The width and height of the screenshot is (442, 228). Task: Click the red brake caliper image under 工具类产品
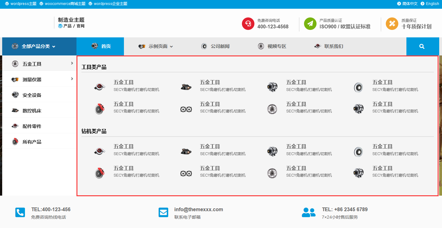click(x=100, y=108)
